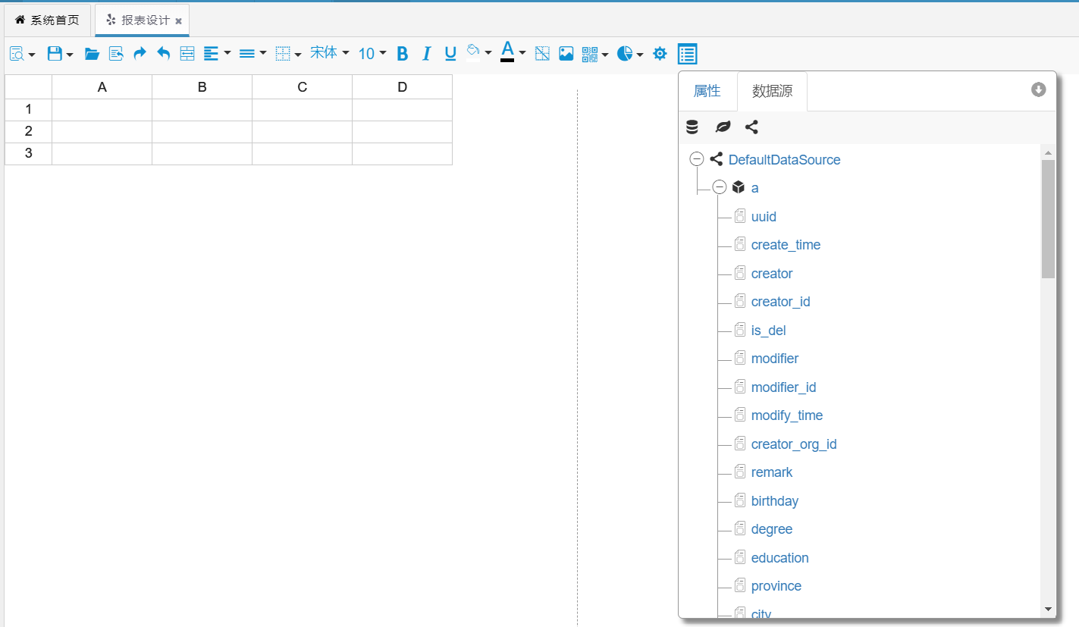Click the QR code icon
Image resolution: width=1079 pixels, height=627 pixels.
click(590, 54)
